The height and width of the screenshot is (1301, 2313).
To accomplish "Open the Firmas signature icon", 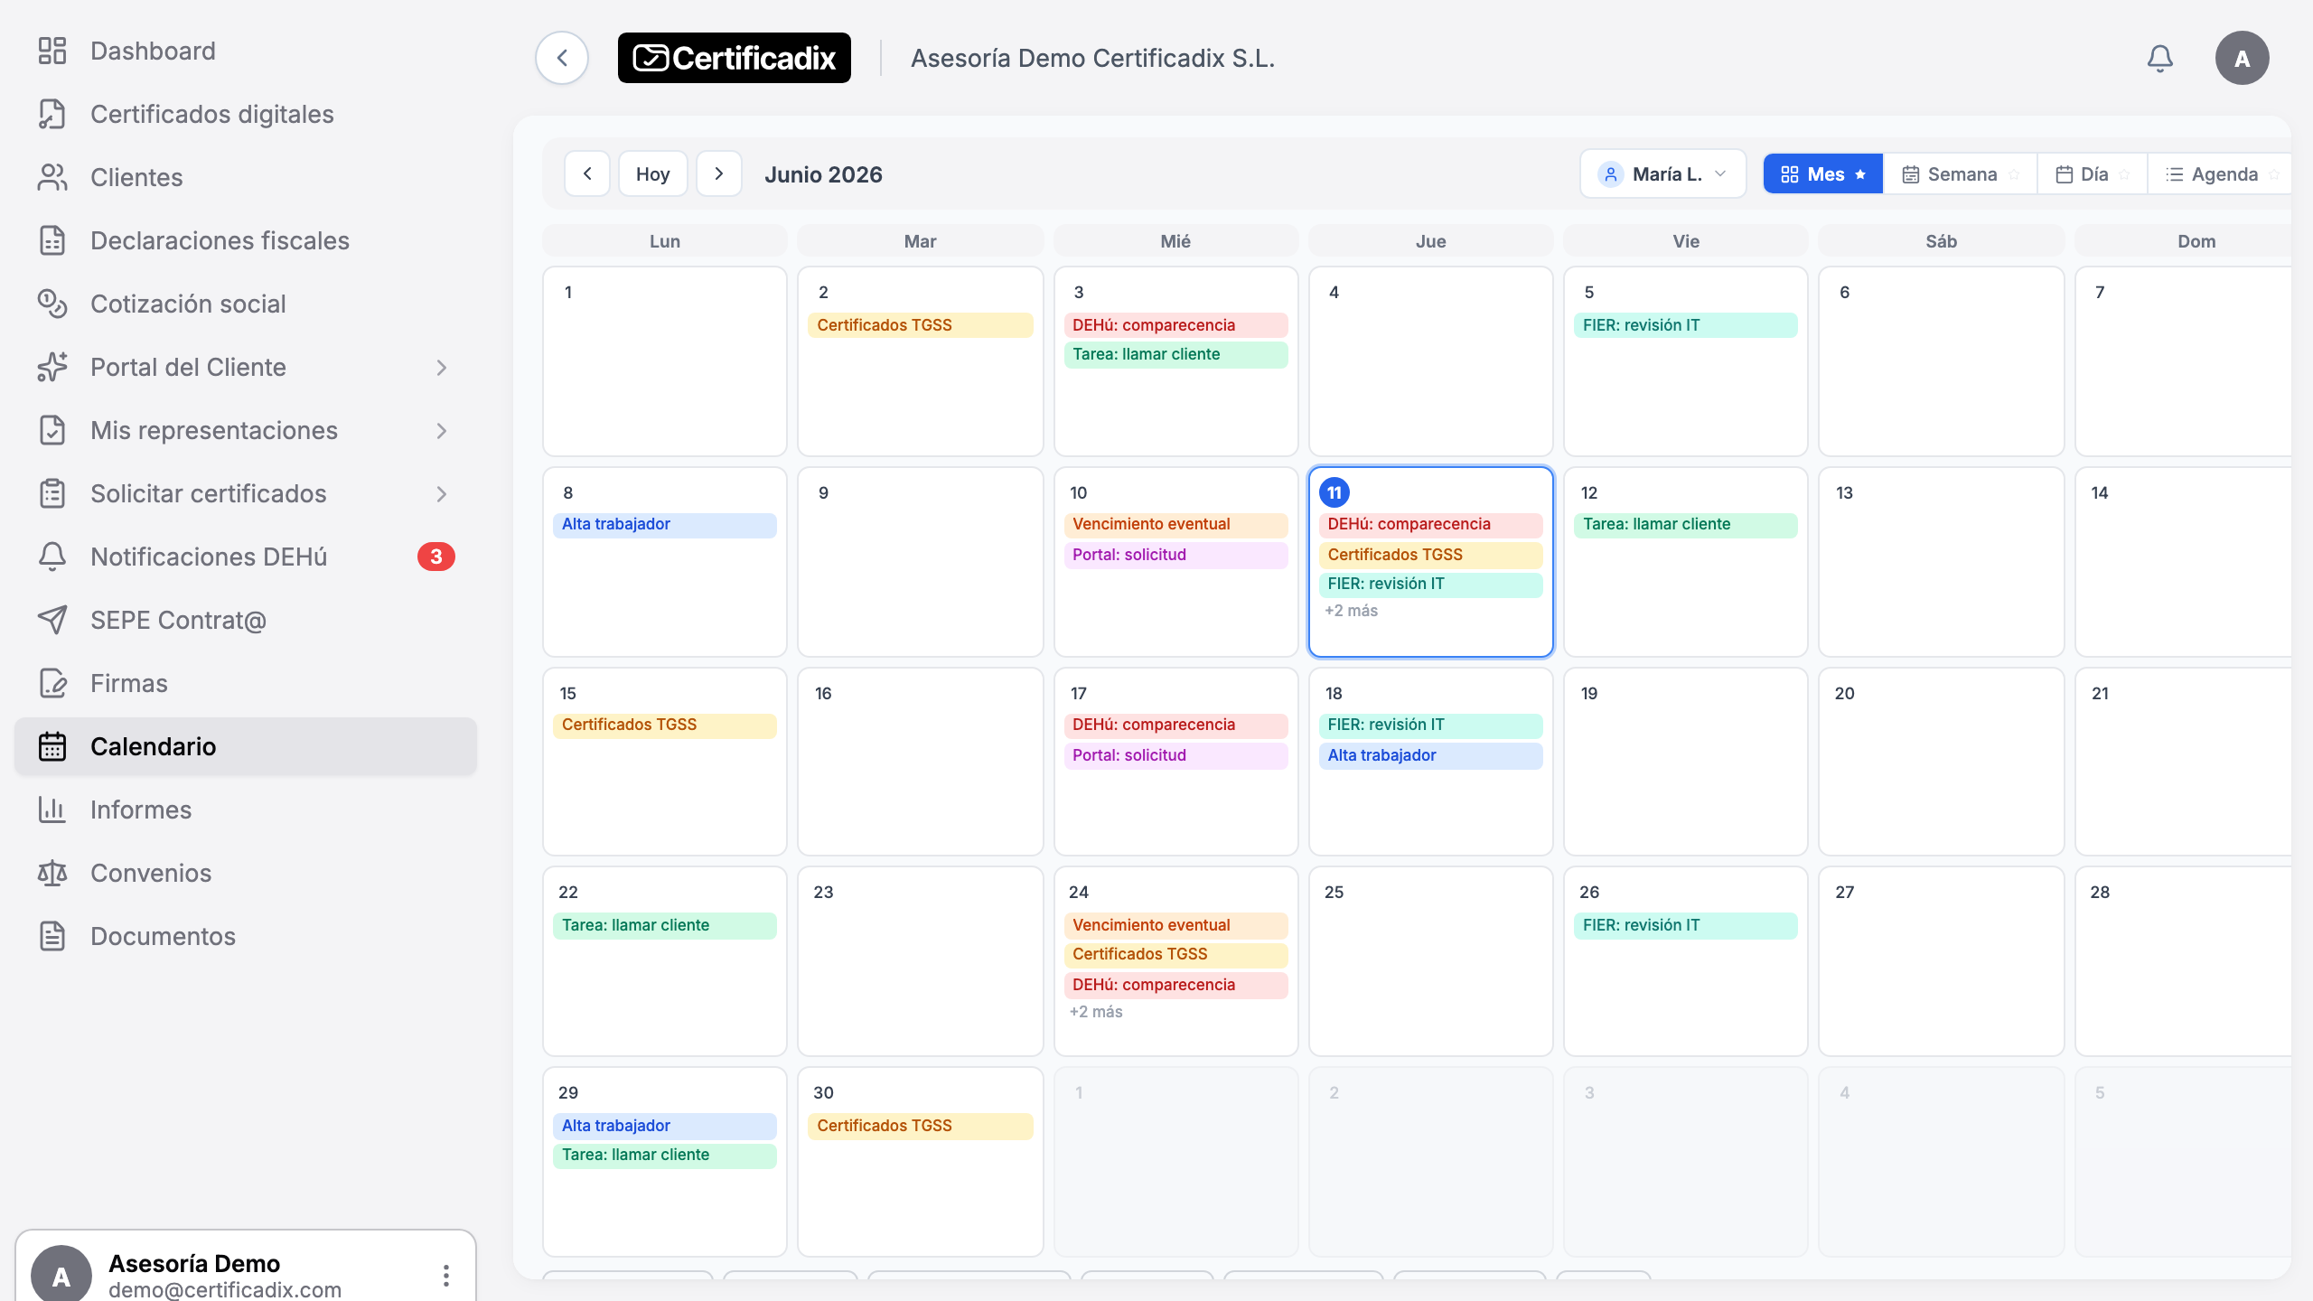I will 52,683.
